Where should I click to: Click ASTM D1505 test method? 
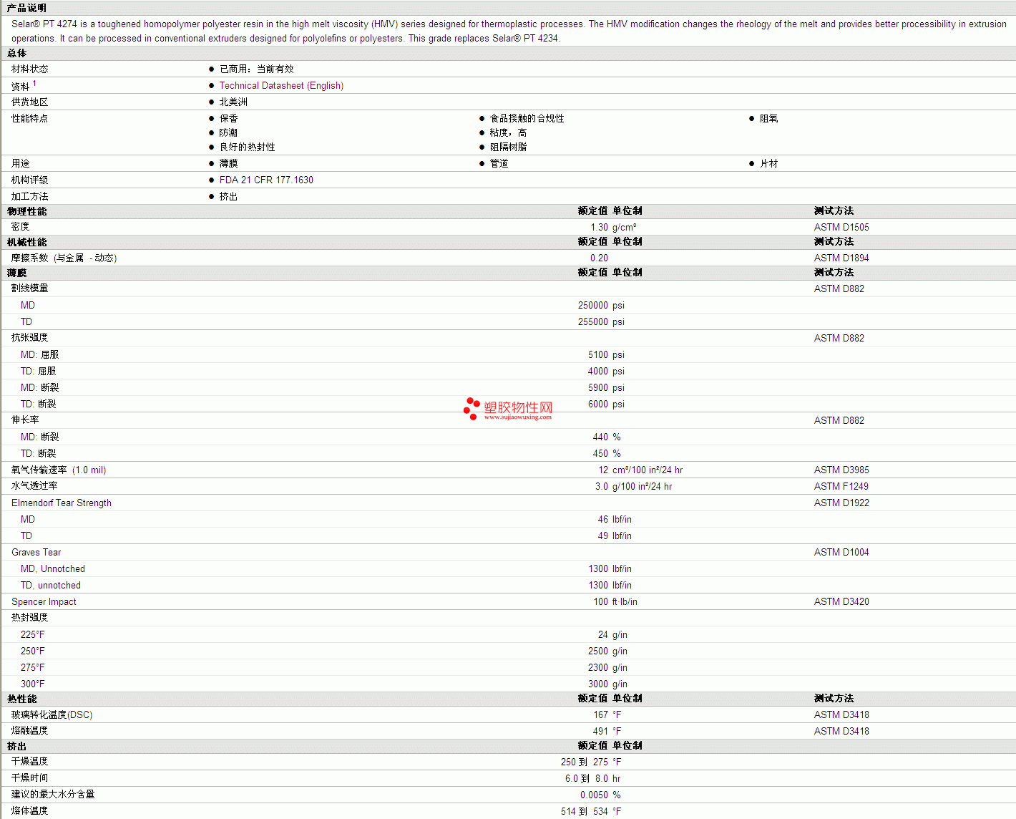point(841,228)
